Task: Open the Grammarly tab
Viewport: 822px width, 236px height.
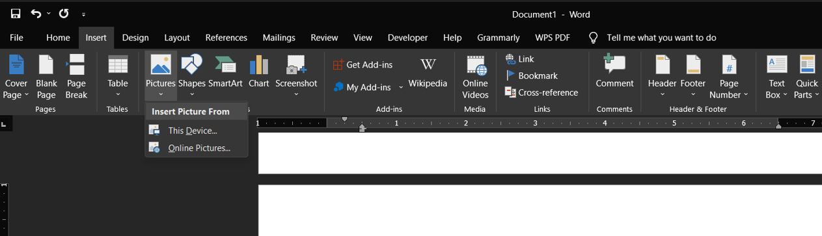Action: click(499, 38)
